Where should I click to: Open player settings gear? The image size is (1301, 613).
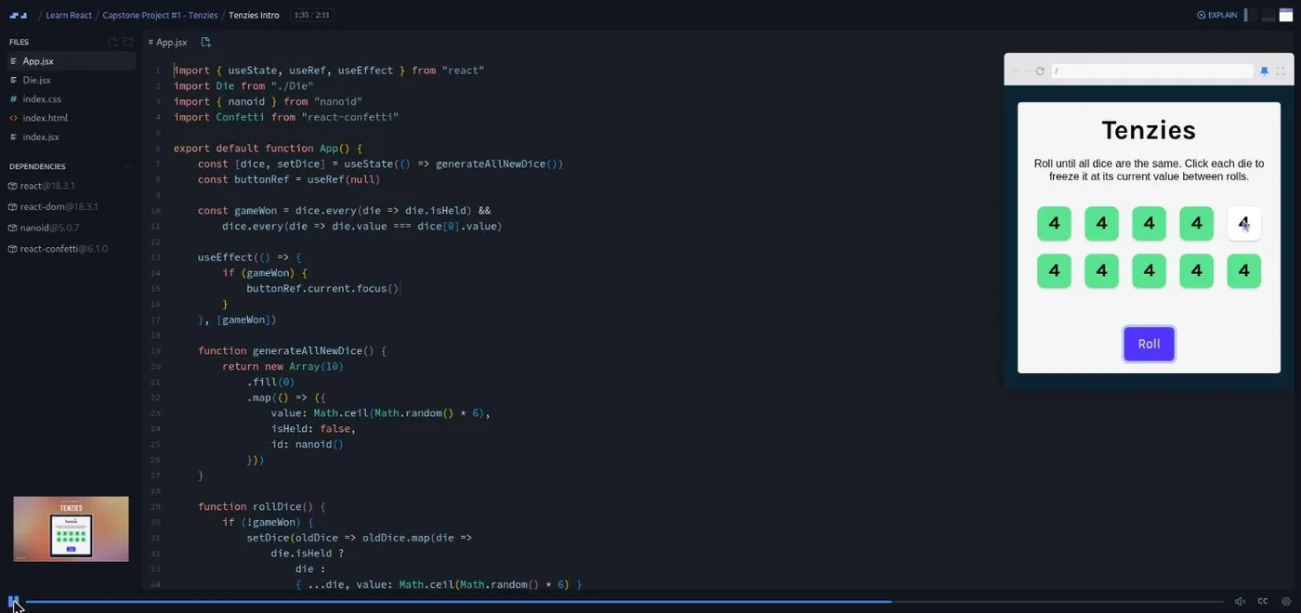coord(1286,601)
